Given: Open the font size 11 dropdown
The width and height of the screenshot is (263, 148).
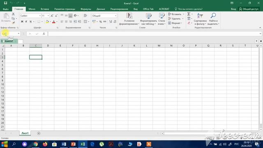Looking at the screenshot, I should click(x=48, y=16).
